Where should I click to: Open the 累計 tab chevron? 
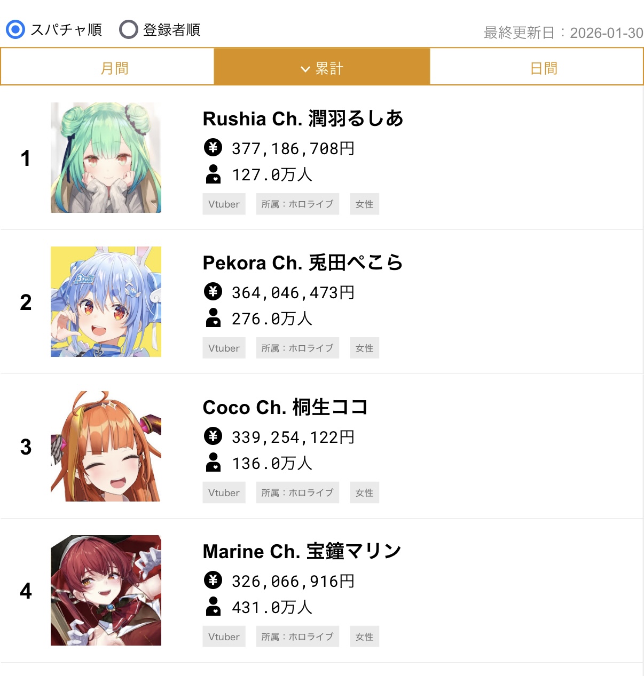point(305,69)
